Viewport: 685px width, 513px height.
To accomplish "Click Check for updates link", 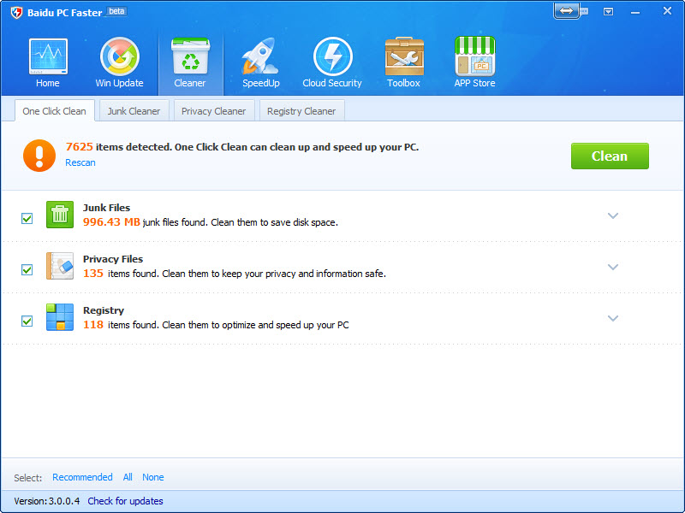I will click(125, 501).
